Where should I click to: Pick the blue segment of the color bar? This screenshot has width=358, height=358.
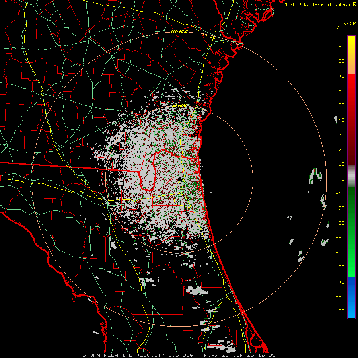(351, 298)
